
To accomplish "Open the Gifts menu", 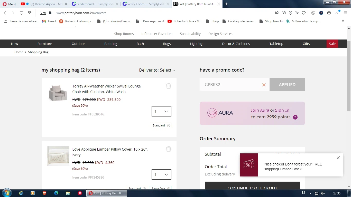I will click(x=306, y=44).
